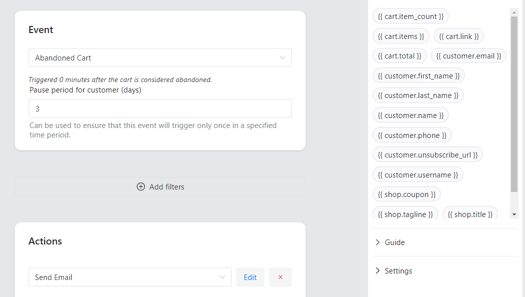Screen dimensions: 525x297
Task: Click the variables list scroll down arrow
Action: [x=514, y=214]
